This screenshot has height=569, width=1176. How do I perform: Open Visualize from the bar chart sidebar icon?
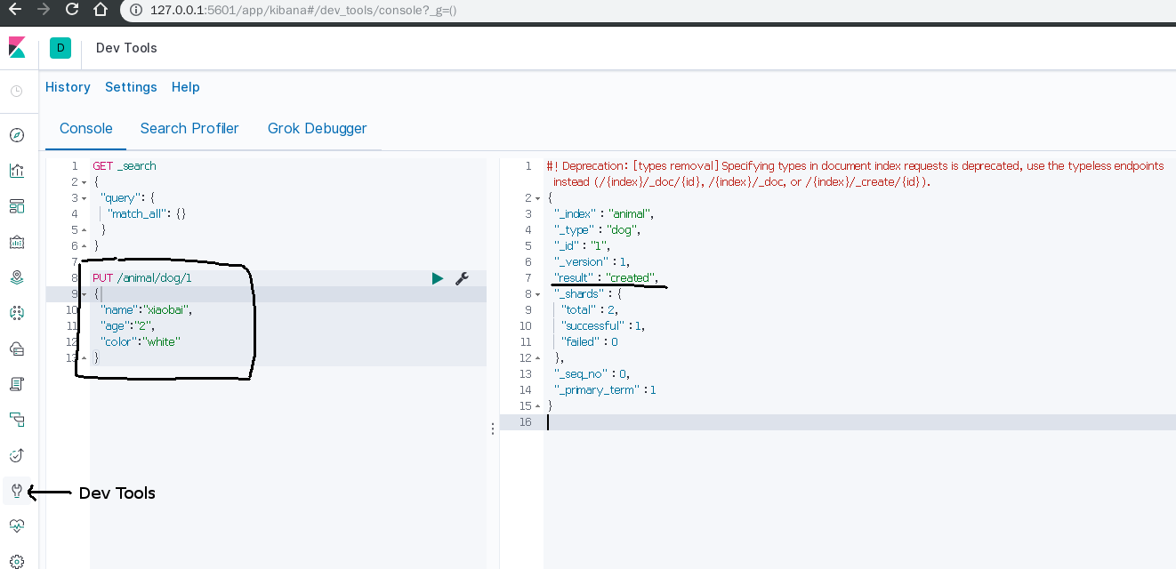pos(16,171)
